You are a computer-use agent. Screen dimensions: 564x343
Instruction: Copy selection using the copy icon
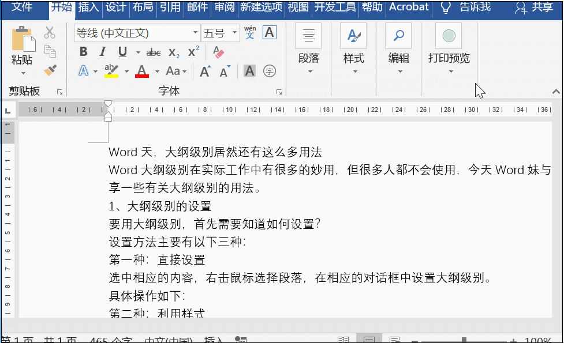point(50,51)
